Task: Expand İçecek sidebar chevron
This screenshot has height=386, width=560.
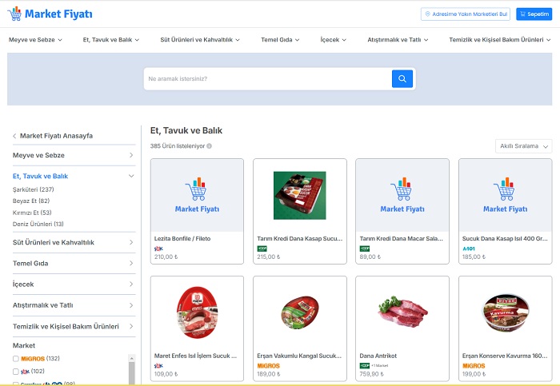Action: coord(131,285)
